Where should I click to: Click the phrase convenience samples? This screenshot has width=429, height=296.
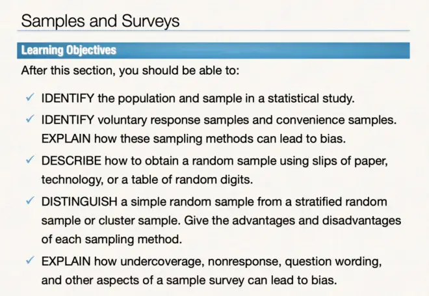click(336, 120)
